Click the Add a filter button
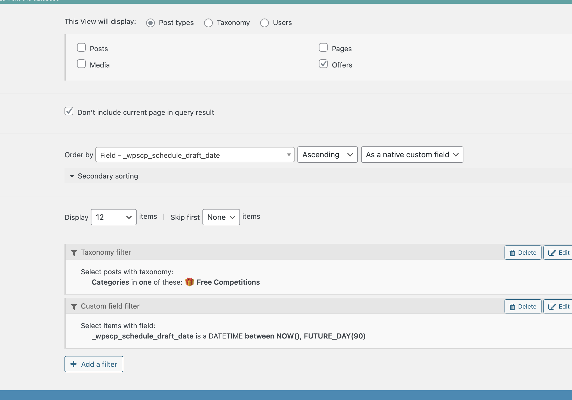This screenshot has height=400, width=572. (x=94, y=364)
